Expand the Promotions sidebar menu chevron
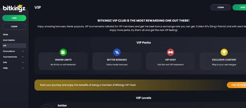Screen dimensions: 246x108 pos(23,51)
